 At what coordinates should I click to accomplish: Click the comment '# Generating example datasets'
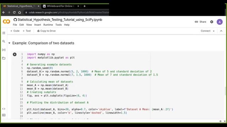click(49, 65)
